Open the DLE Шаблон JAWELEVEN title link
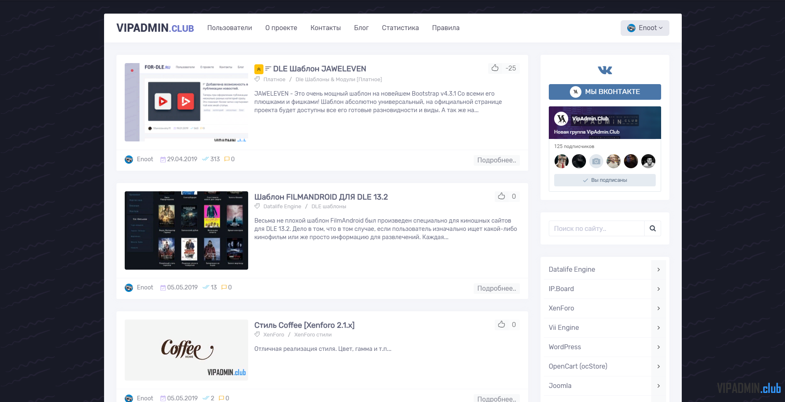 click(x=320, y=69)
